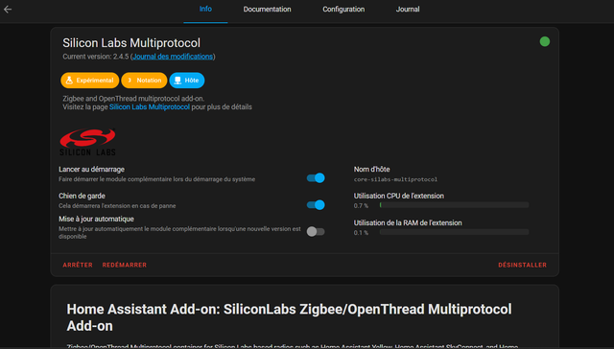Click the 0.1 % RAM value
The width and height of the screenshot is (614, 349).
click(361, 233)
